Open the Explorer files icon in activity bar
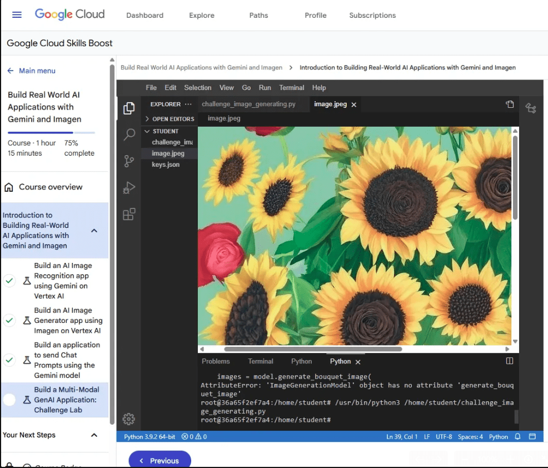Image resolution: width=548 pixels, height=468 pixels. (129, 108)
